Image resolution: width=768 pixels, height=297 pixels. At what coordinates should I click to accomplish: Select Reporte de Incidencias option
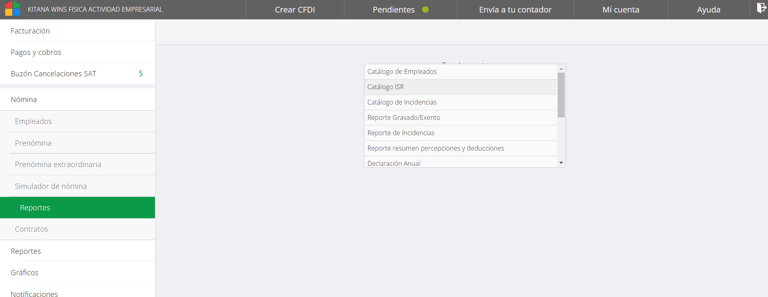pos(401,133)
